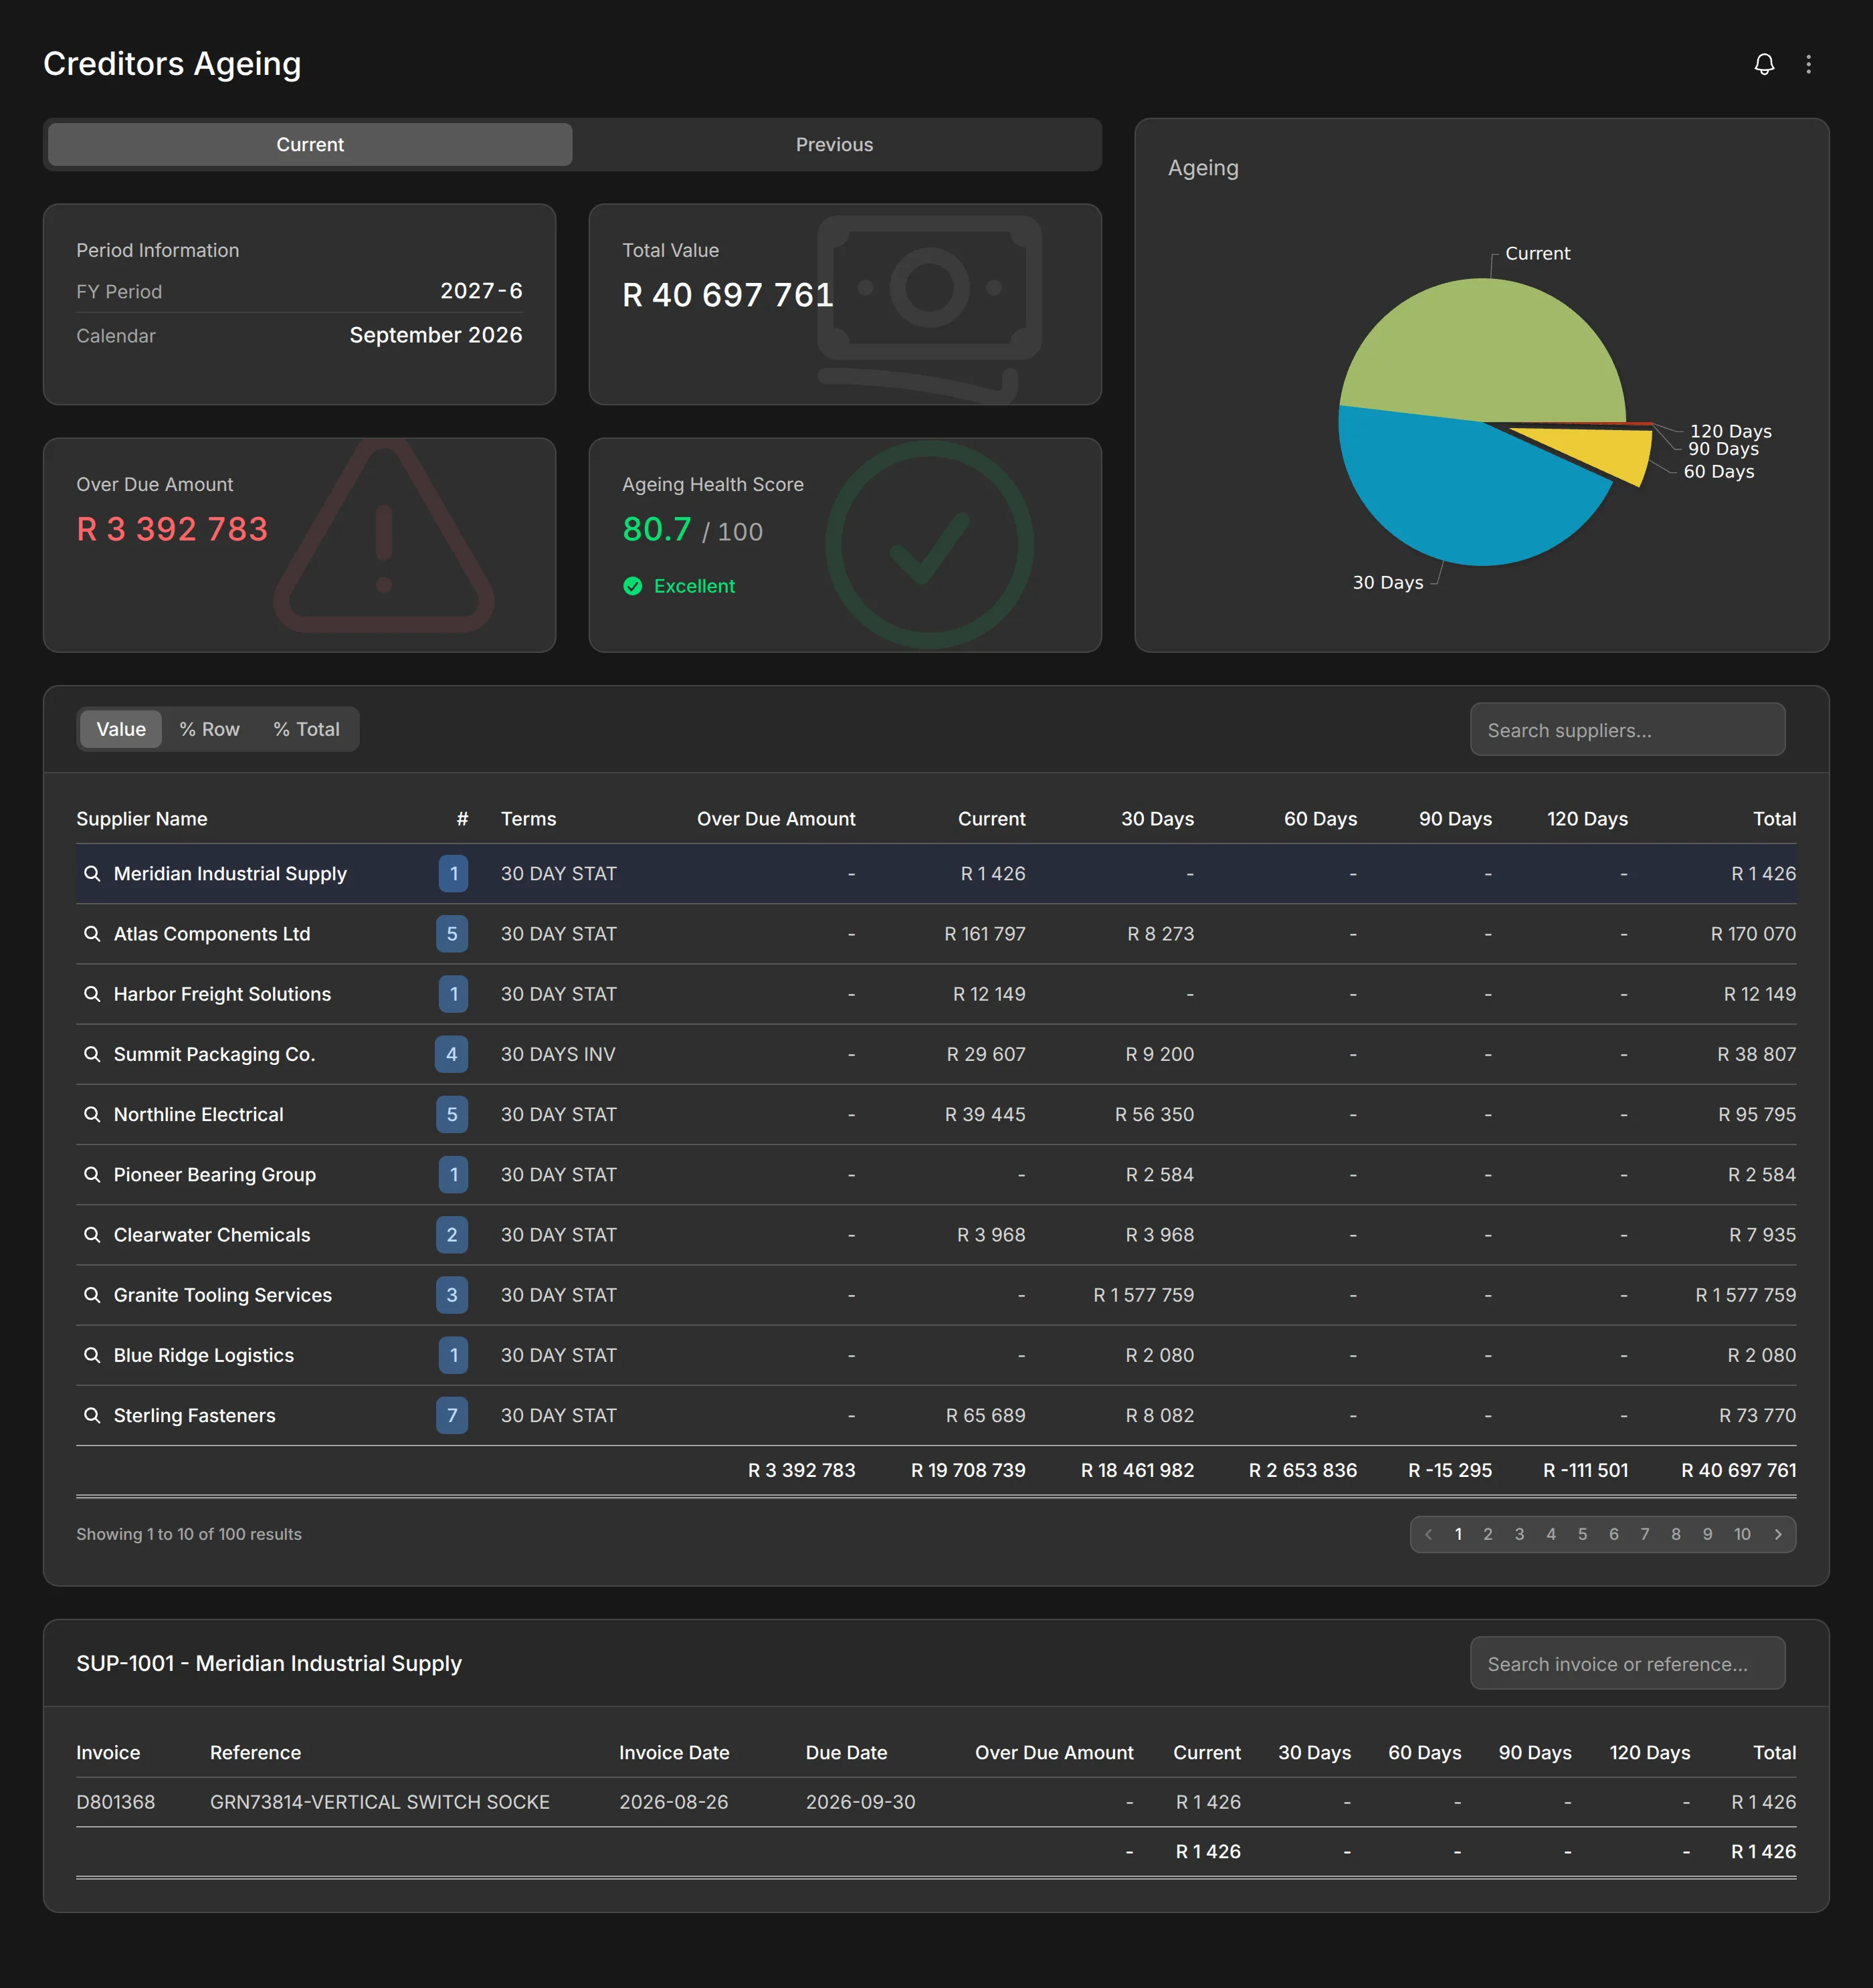
Task: Go to results page 5
Action: point(1582,1534)
